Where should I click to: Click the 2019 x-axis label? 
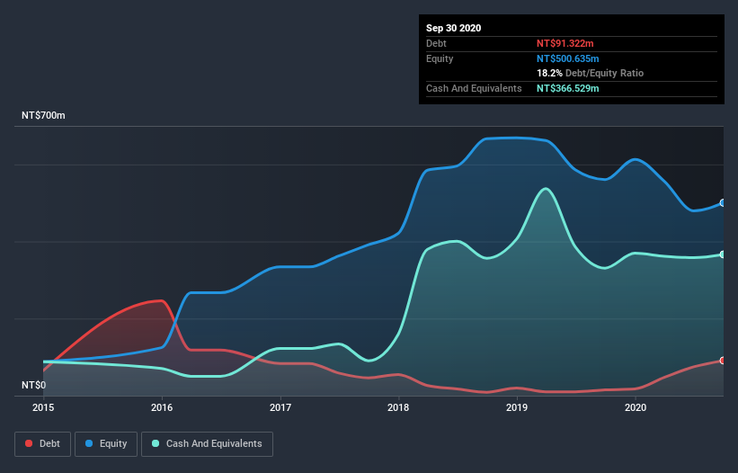coord(517,407)
